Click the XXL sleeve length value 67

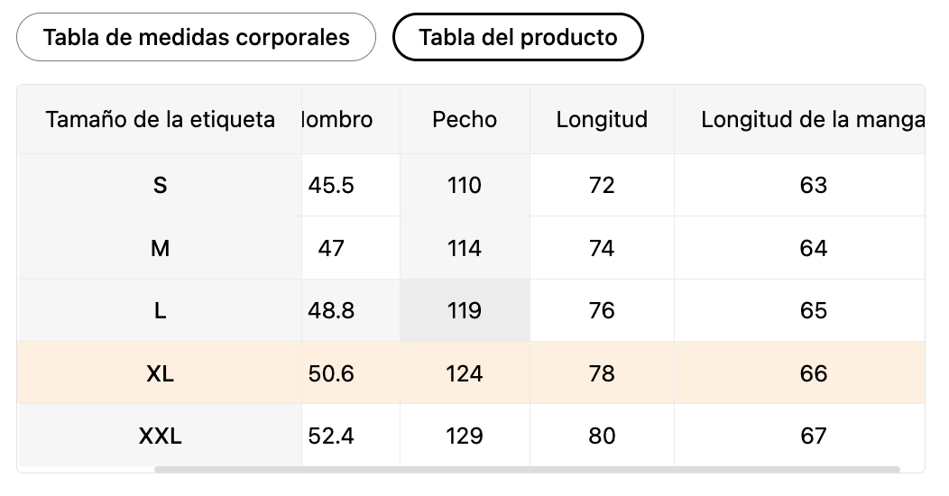coord(813,436)
